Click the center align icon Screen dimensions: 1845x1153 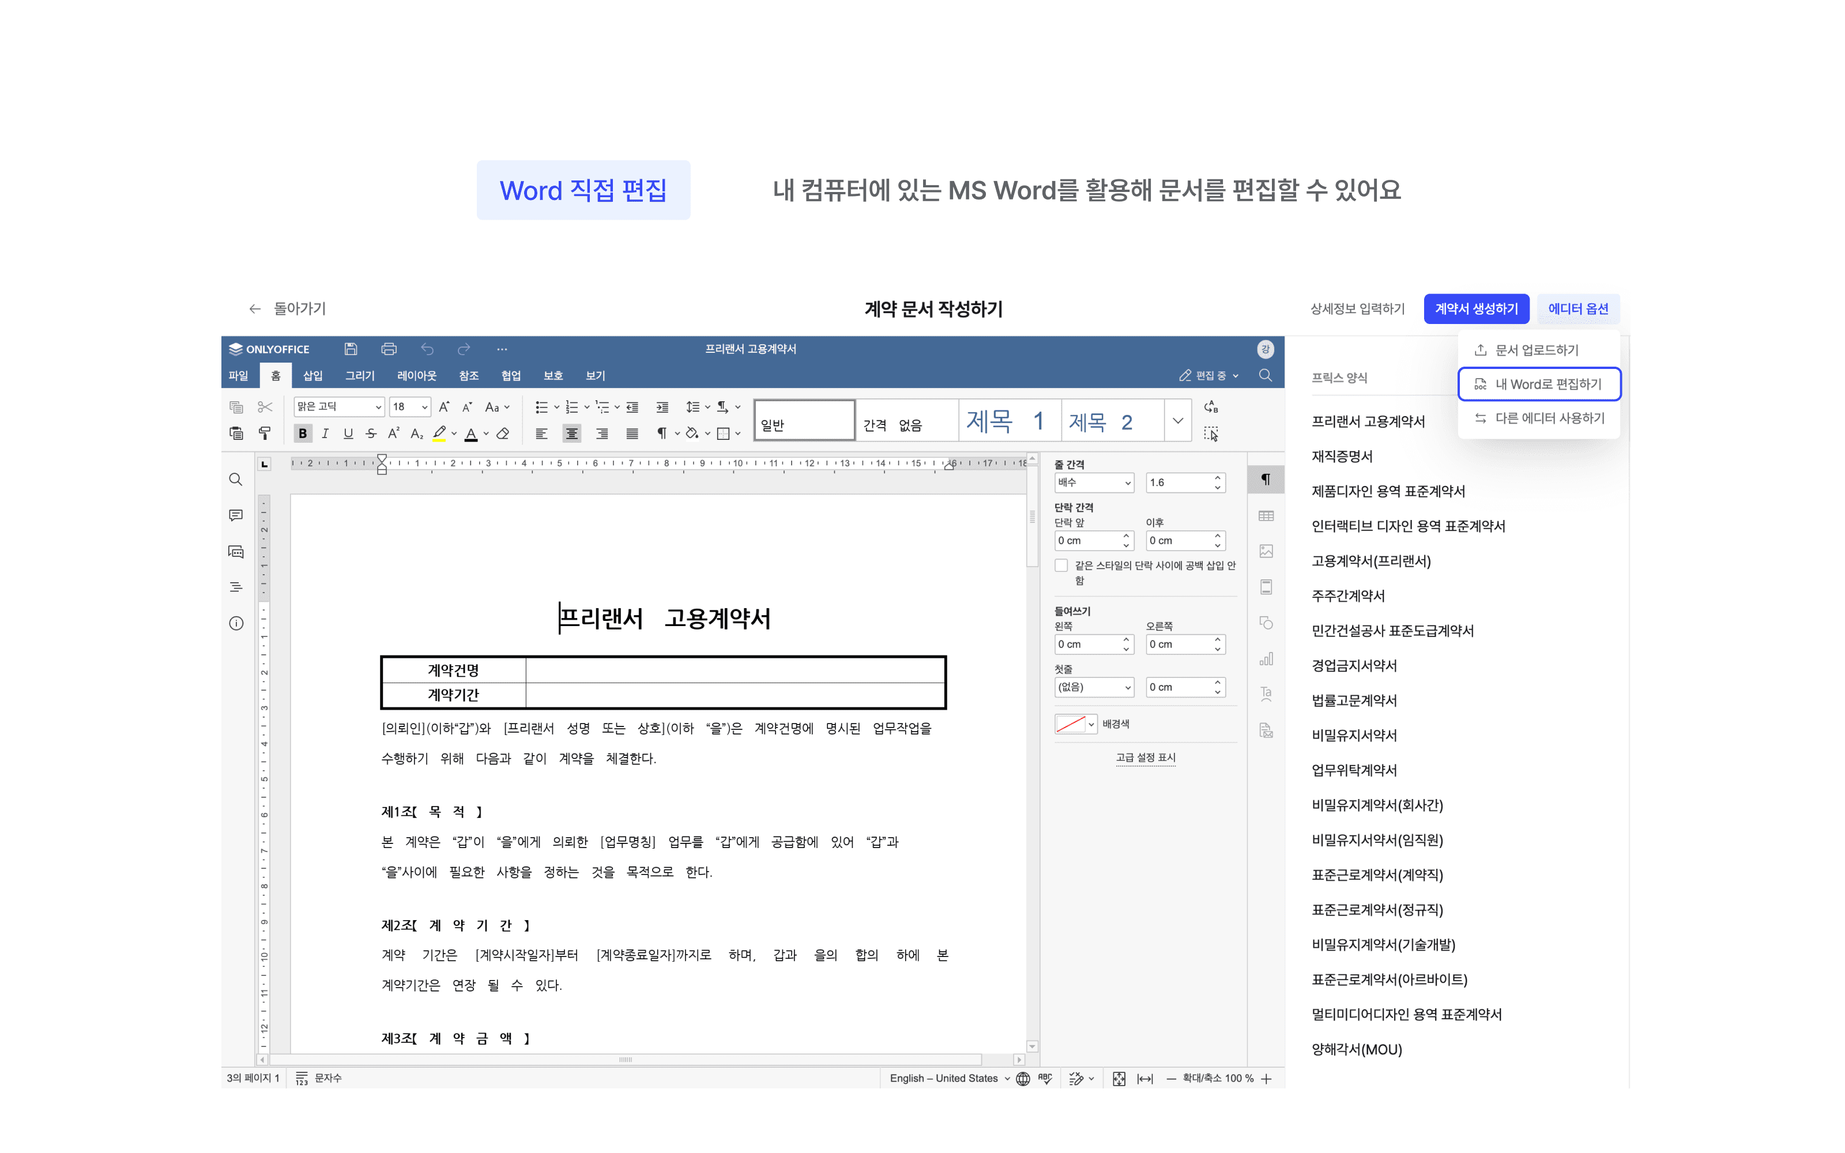point(571,433)
